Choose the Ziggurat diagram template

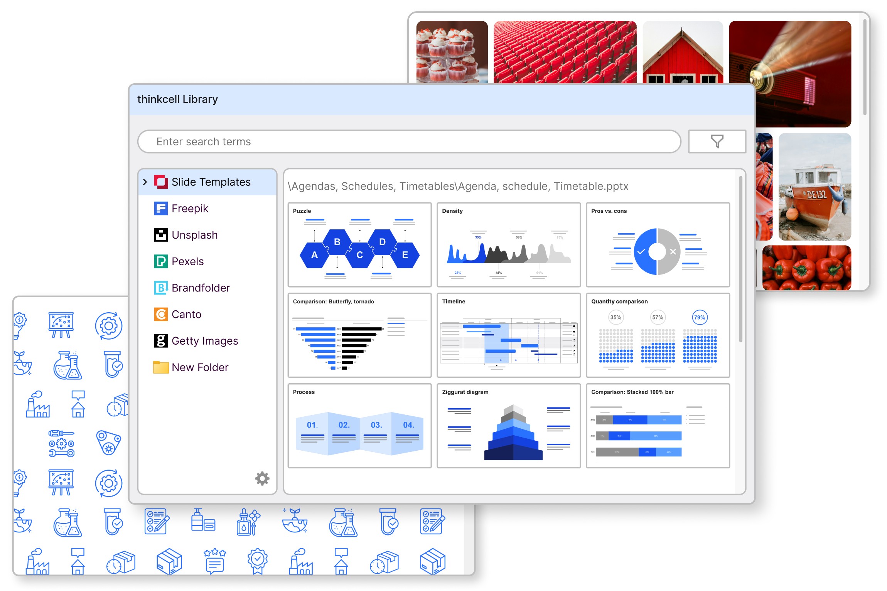[x=509, y=426]
